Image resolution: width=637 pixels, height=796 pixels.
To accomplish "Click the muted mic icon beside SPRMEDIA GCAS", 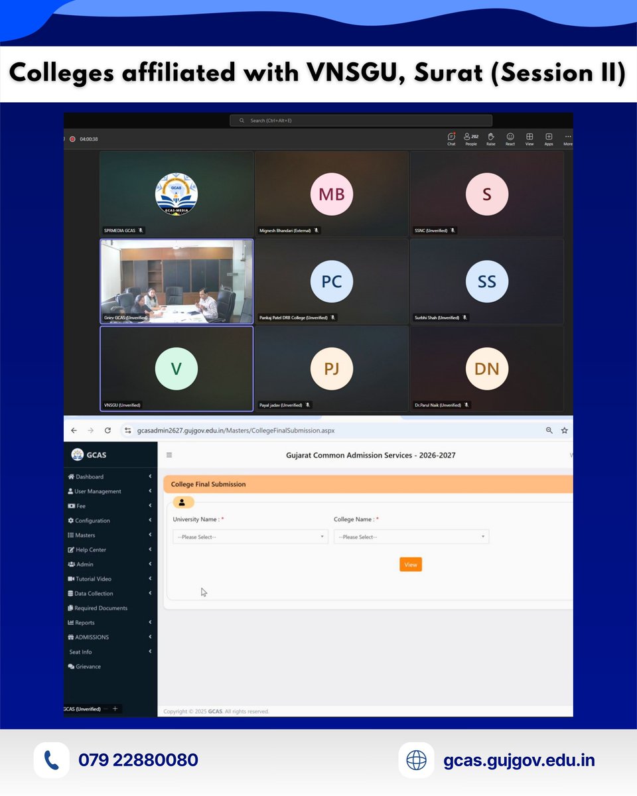I will click(x=140, y=230).
